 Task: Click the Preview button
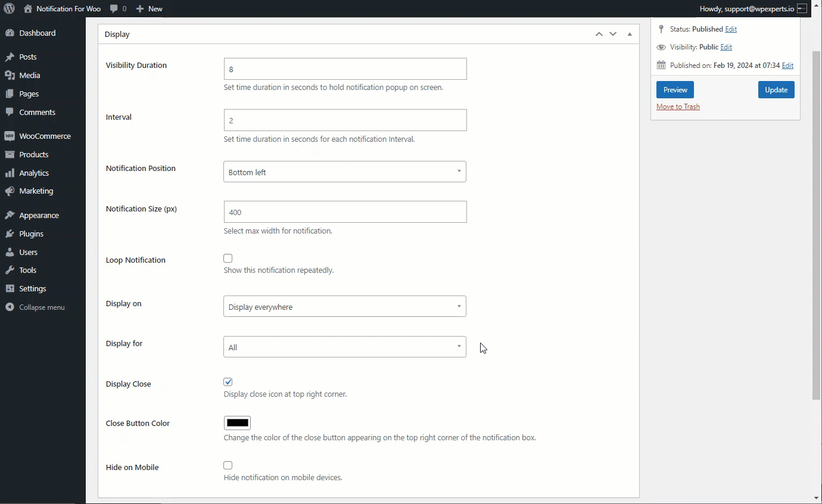pyautogui.click(x=675, y=90)
